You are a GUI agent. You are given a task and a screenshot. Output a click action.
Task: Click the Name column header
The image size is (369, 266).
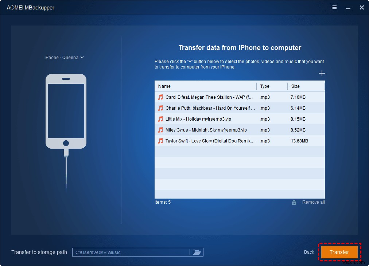click(x=164, y=86)
